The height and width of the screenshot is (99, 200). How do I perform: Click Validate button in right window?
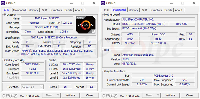170,95
